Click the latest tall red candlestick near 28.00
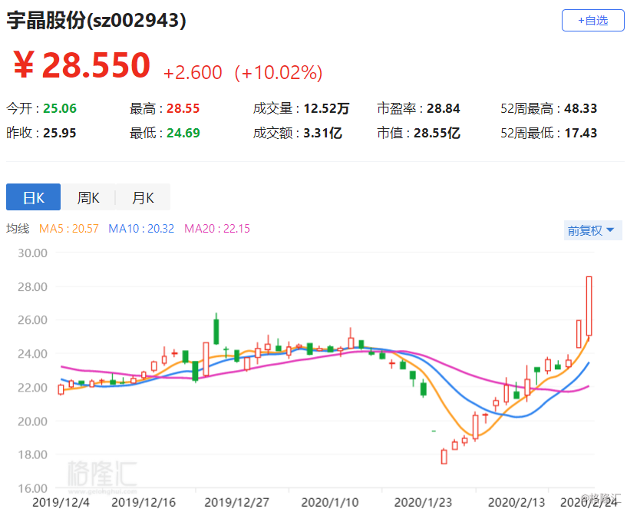The width and height of the screenshot is (627, 509). coord(589,306)
